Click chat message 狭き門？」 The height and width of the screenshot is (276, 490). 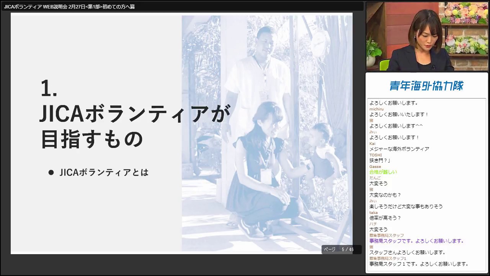coord(380,160)
